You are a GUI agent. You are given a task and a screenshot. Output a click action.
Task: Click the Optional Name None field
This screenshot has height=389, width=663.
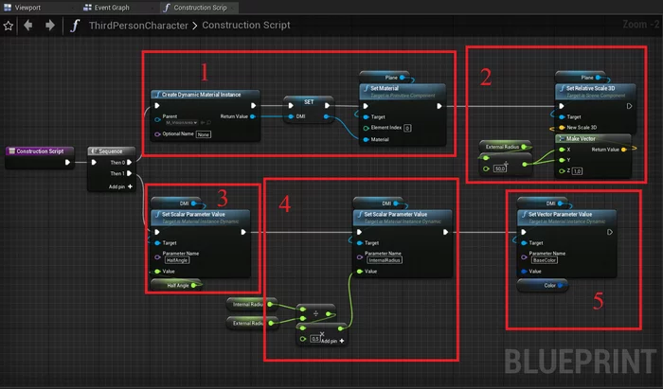(x=204, y=134)
